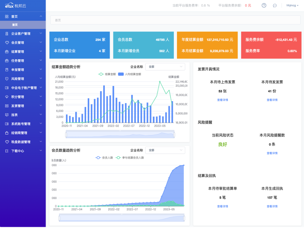
Task: Click the 首页 breadcrumb bar
Action: (175, 20)
